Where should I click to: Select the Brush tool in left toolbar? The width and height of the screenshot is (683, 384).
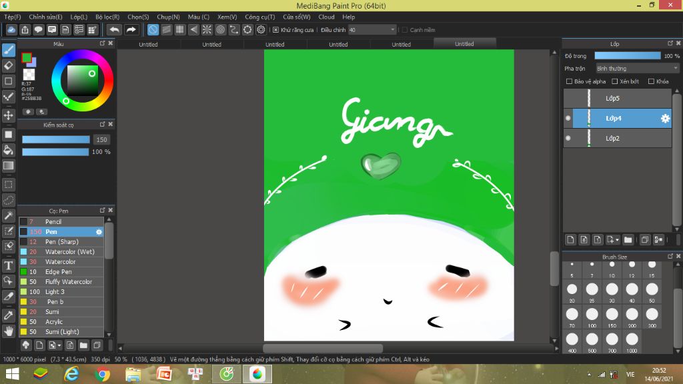pyautogui.click(x=8, y=50)
